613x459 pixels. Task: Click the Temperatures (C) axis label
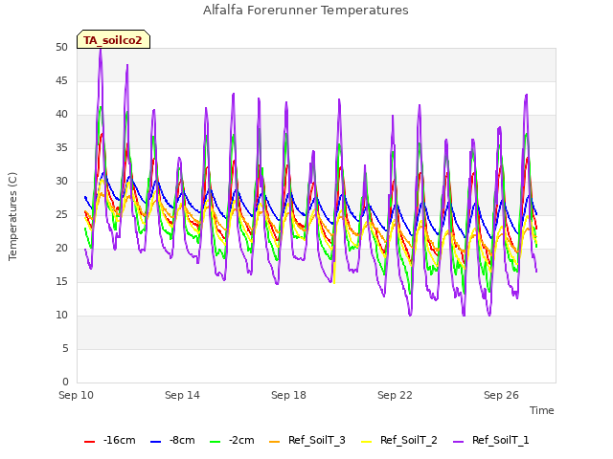(x=12, y=216)
